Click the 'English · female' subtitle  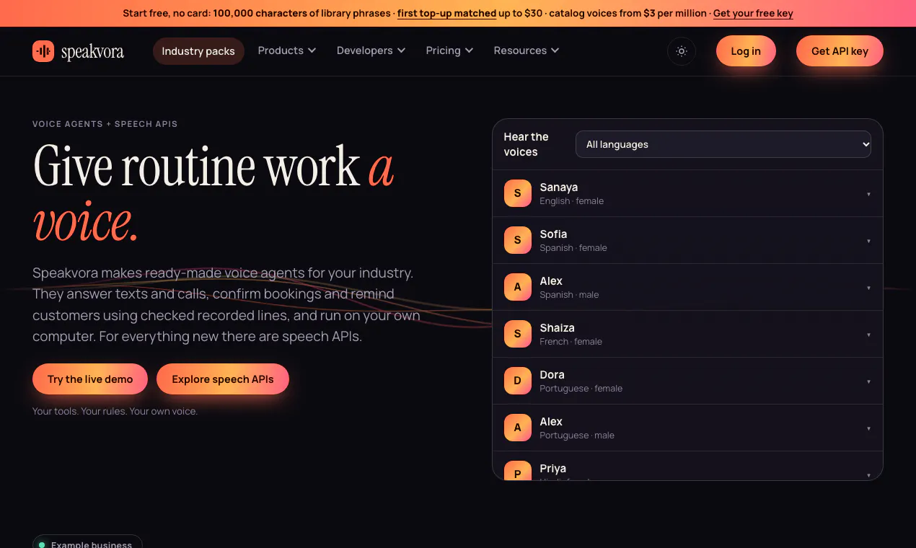click(572, 201)
